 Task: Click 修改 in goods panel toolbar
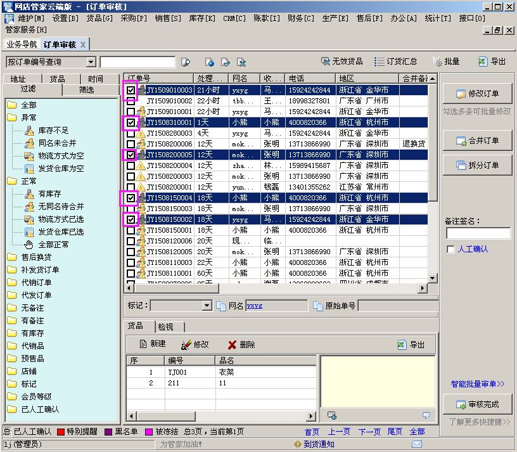(x=195, y=344)
